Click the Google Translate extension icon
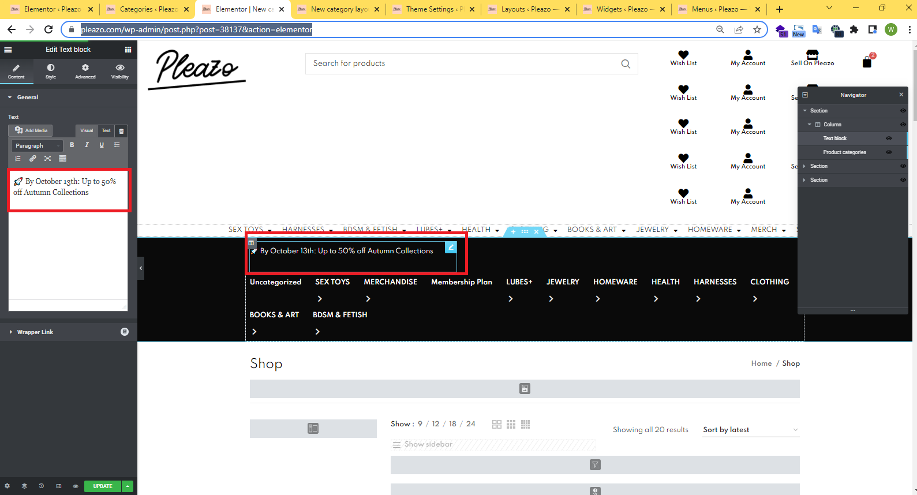 [817, 29]
